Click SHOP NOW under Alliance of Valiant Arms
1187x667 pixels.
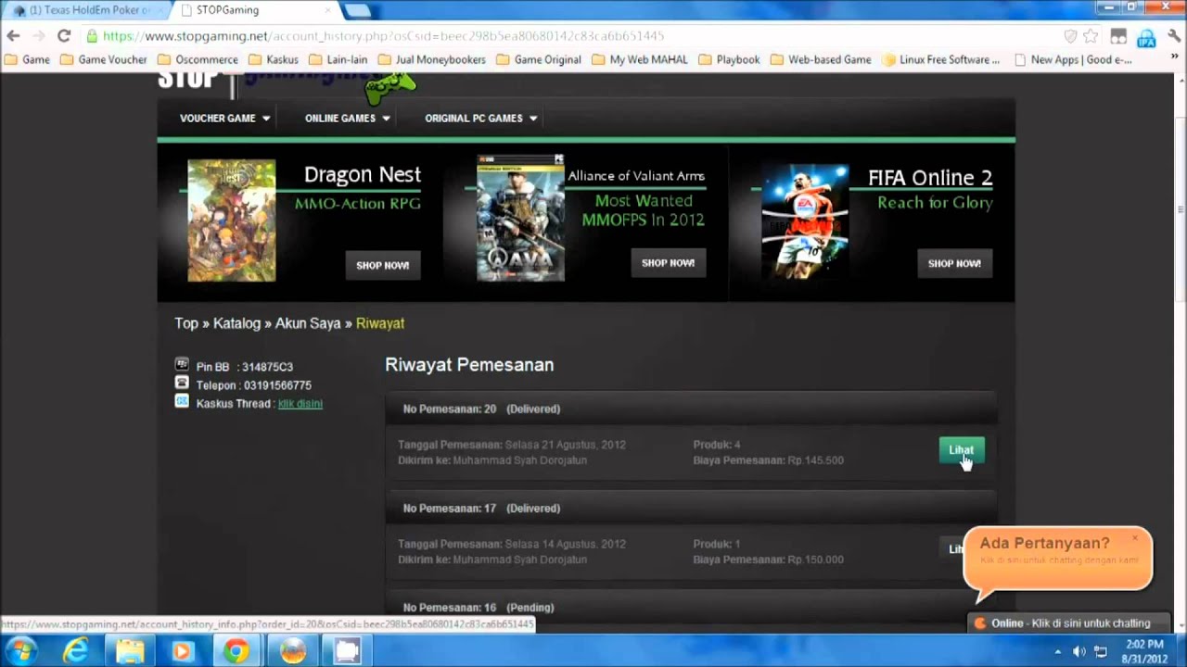tap(669, 263)
